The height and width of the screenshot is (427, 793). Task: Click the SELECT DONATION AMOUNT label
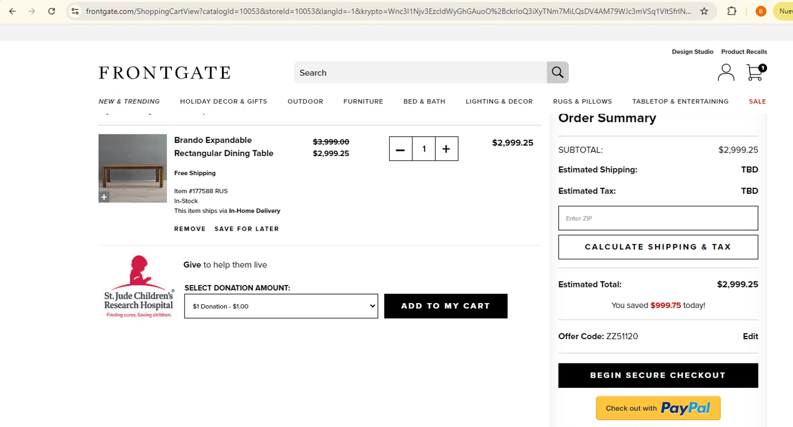[x=237, y=288]
